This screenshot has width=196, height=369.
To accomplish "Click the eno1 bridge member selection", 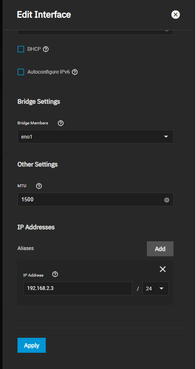I will tap(95, 136).
